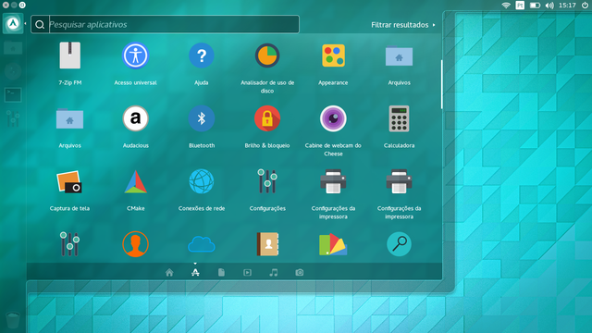Launch Cabine de webcam do Cheese
The height and width of the screenshot is (333, 592).
click(333, 118)
